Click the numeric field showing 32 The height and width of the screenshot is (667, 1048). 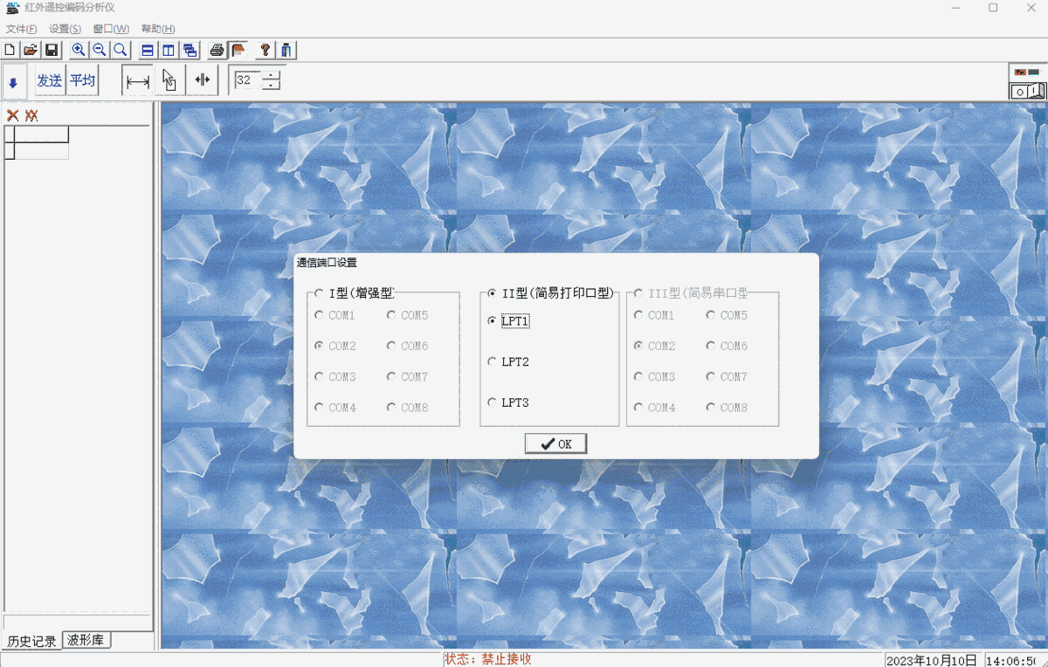pyautogui.click(x=247, y=80)
